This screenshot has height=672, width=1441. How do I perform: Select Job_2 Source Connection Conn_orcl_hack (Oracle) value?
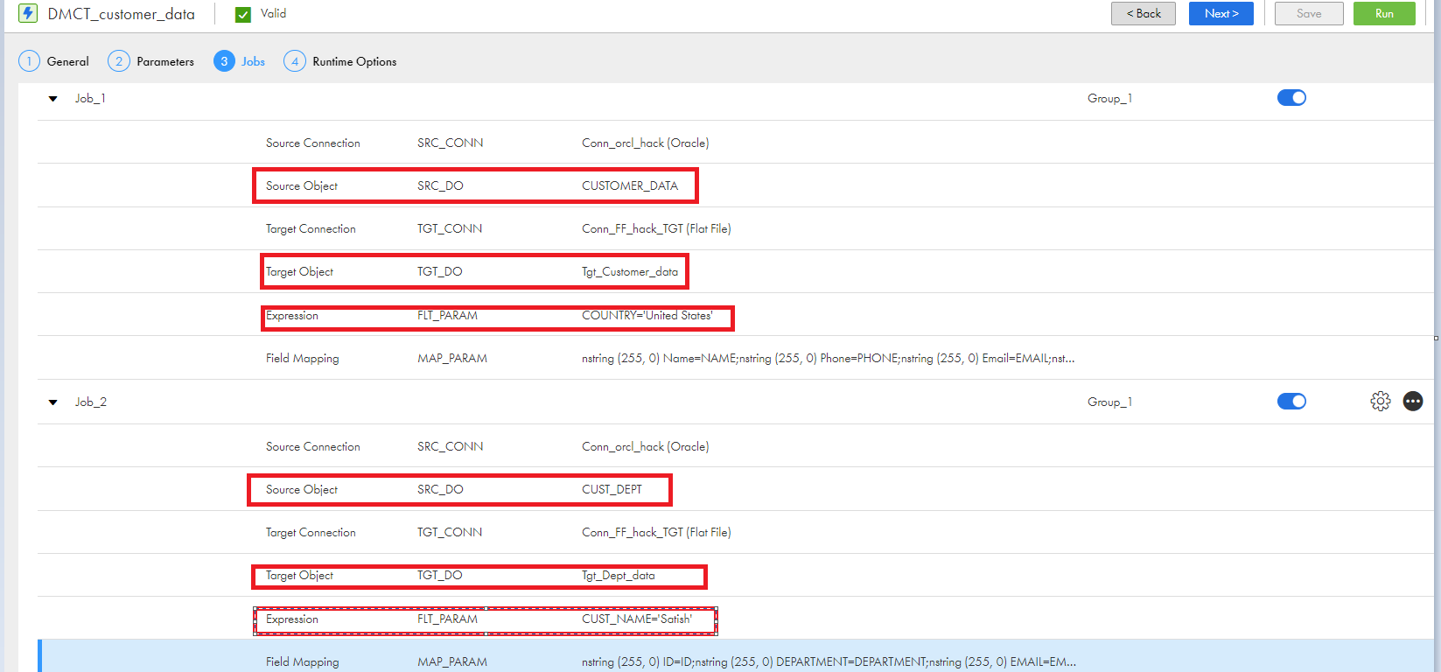[x=645, y=446]
